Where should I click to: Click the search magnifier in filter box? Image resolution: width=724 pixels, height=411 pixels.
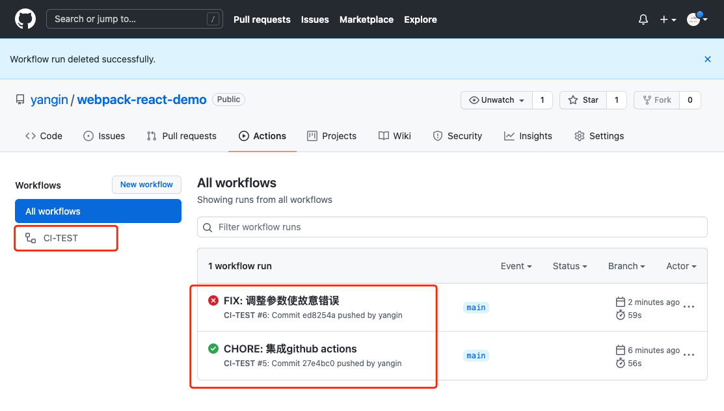208,227
